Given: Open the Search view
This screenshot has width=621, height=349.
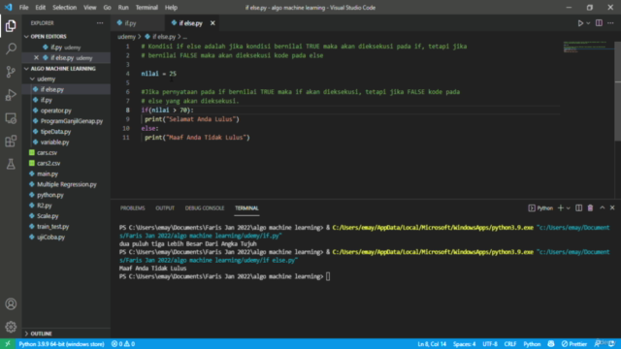Looking at the screenshot, I should click(11, 48).
